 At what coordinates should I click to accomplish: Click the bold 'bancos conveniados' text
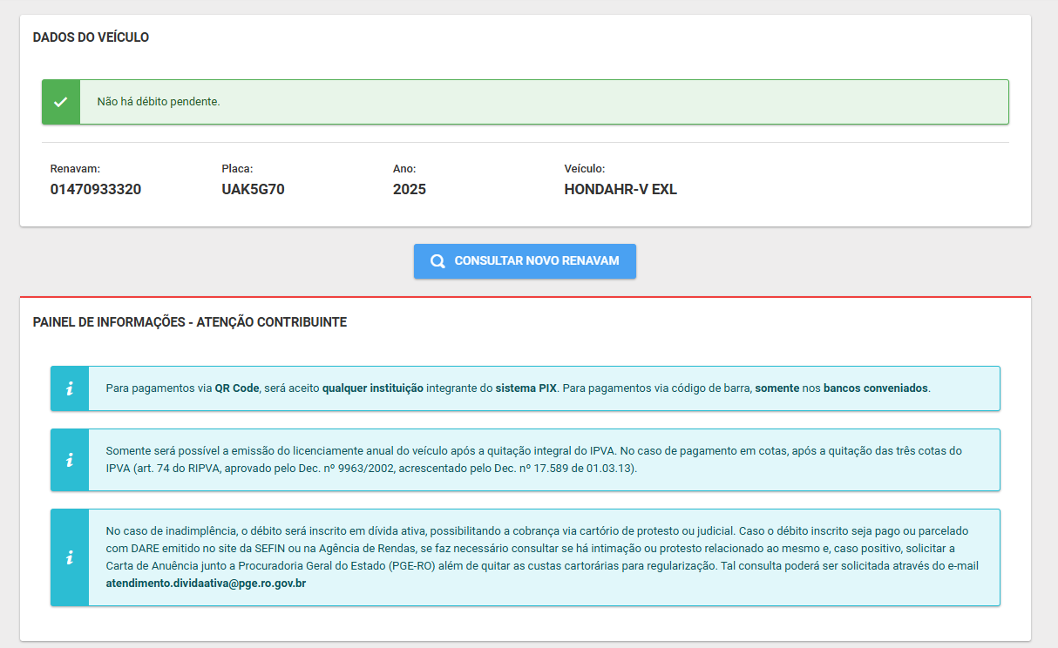pyautogui.click(x=876, y=388)
